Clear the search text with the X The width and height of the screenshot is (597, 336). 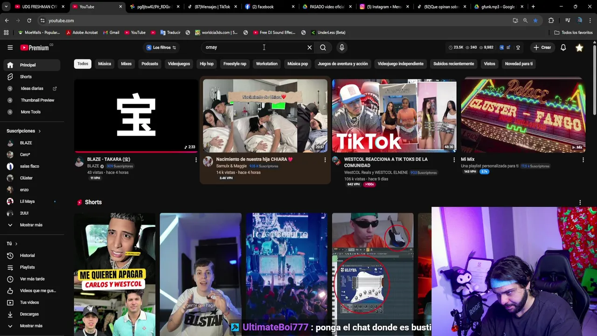click(x=309, y=47)
